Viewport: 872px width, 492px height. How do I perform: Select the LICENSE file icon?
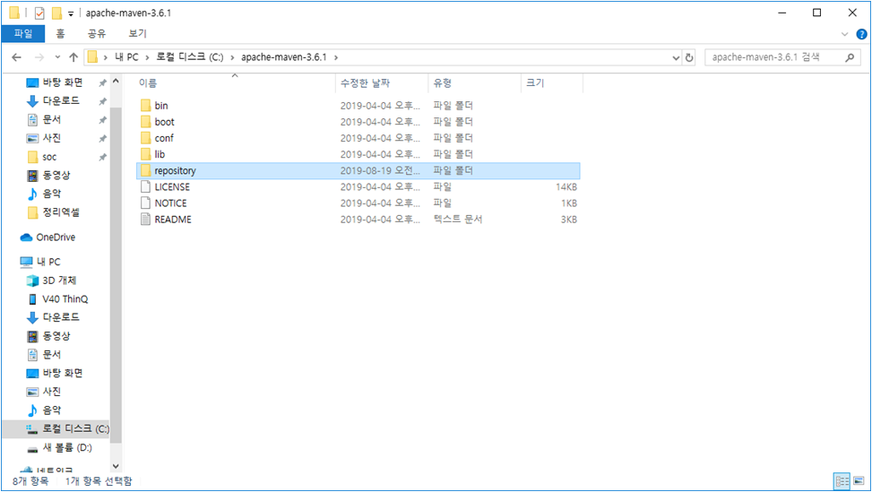coord(146,186)
